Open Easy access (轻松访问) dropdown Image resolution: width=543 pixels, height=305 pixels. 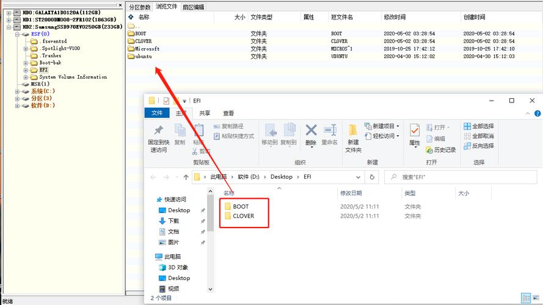click(382, 136)
